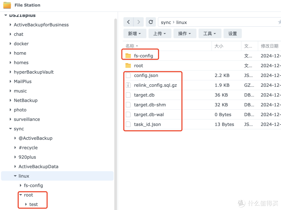Select the task_id.json checkbox

pyautogui.click(x=128, y=124)
